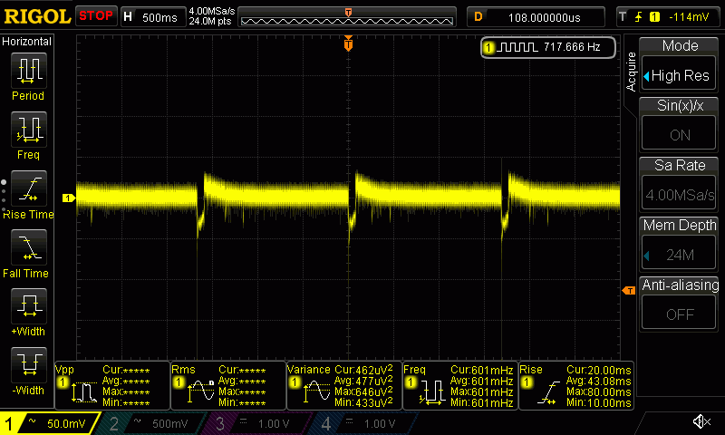This screenshot has width=725, height=435.
Task: Click the orange trigger position marker
Action: click(x=348, y=43)
